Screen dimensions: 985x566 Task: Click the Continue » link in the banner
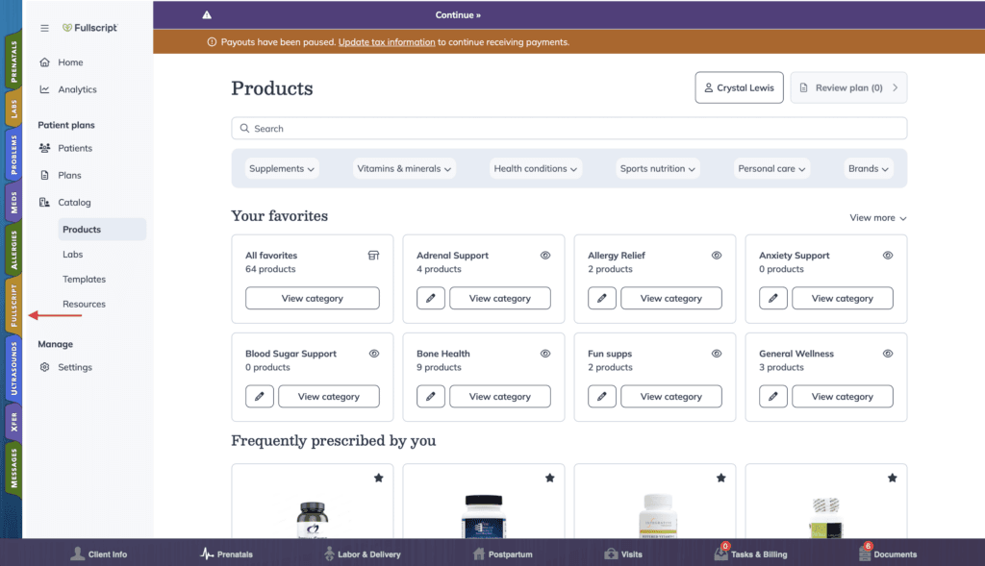[x=458, y=15]
